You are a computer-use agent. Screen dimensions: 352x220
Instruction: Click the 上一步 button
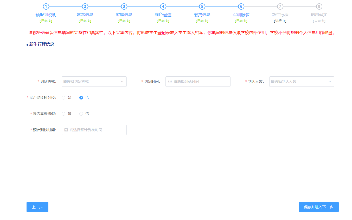coord(37,207)
